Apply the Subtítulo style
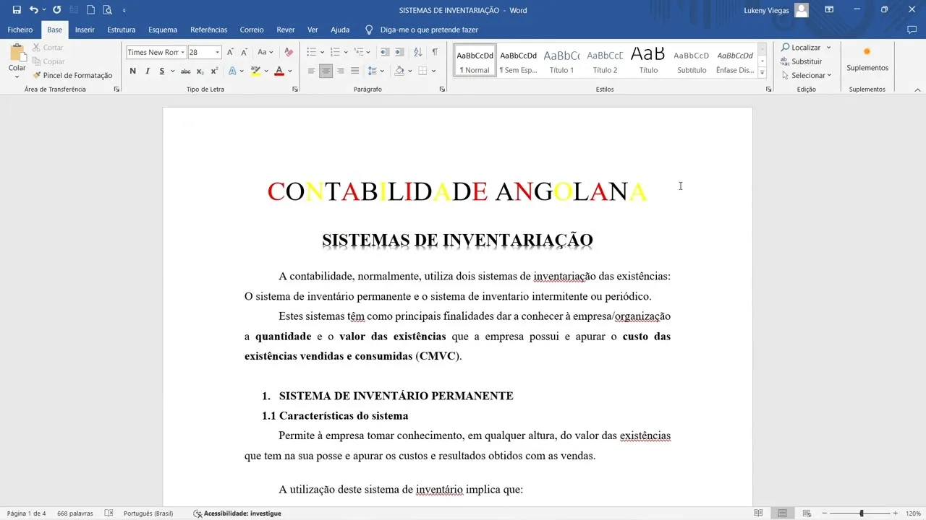Viewport: 926px width, 520px height. click(x=692, y=61)
